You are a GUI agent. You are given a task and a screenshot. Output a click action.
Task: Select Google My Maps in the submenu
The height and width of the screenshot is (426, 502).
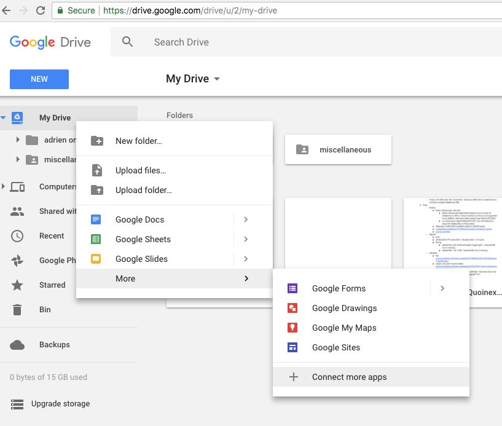[x=371, y=328]
